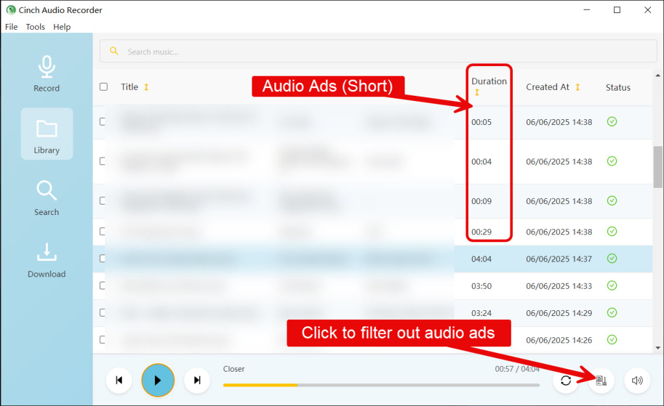Select the checkbox next to the Closer track row
The width and height of the screenshot is (664, 406).
coord(103,258)
